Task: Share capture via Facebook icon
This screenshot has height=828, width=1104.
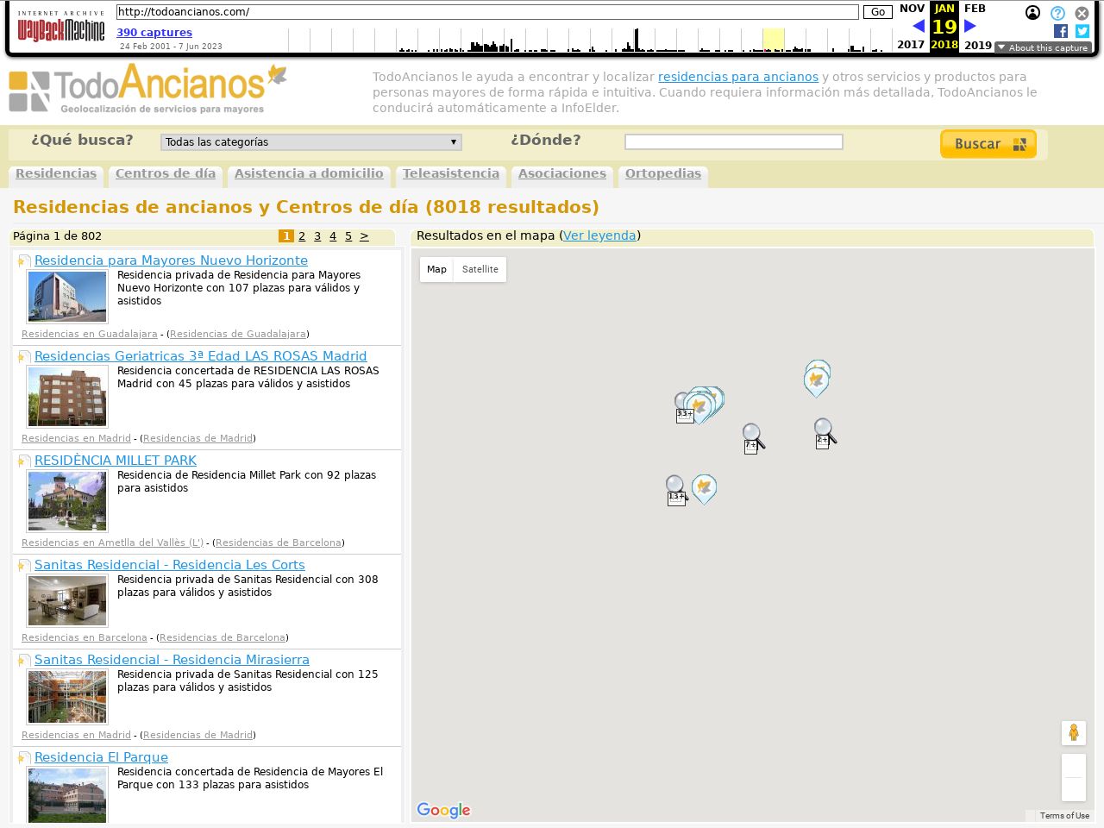Action: point(1060,31)
